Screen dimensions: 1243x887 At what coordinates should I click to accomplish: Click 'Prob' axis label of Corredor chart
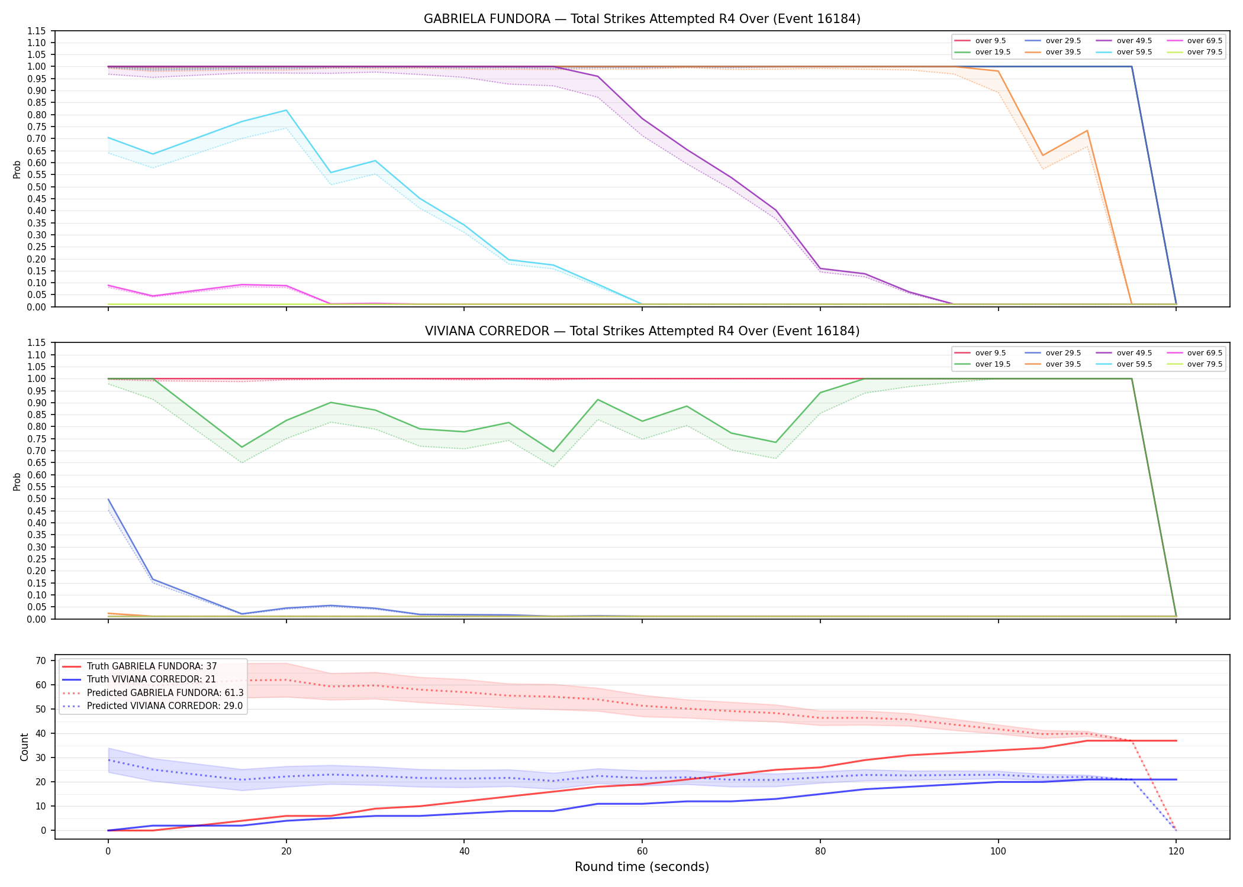click(x=17, y=481)
